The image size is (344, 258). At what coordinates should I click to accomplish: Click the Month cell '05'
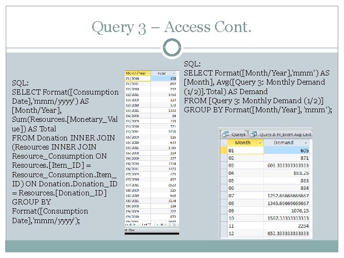click(x=245, y=181)
